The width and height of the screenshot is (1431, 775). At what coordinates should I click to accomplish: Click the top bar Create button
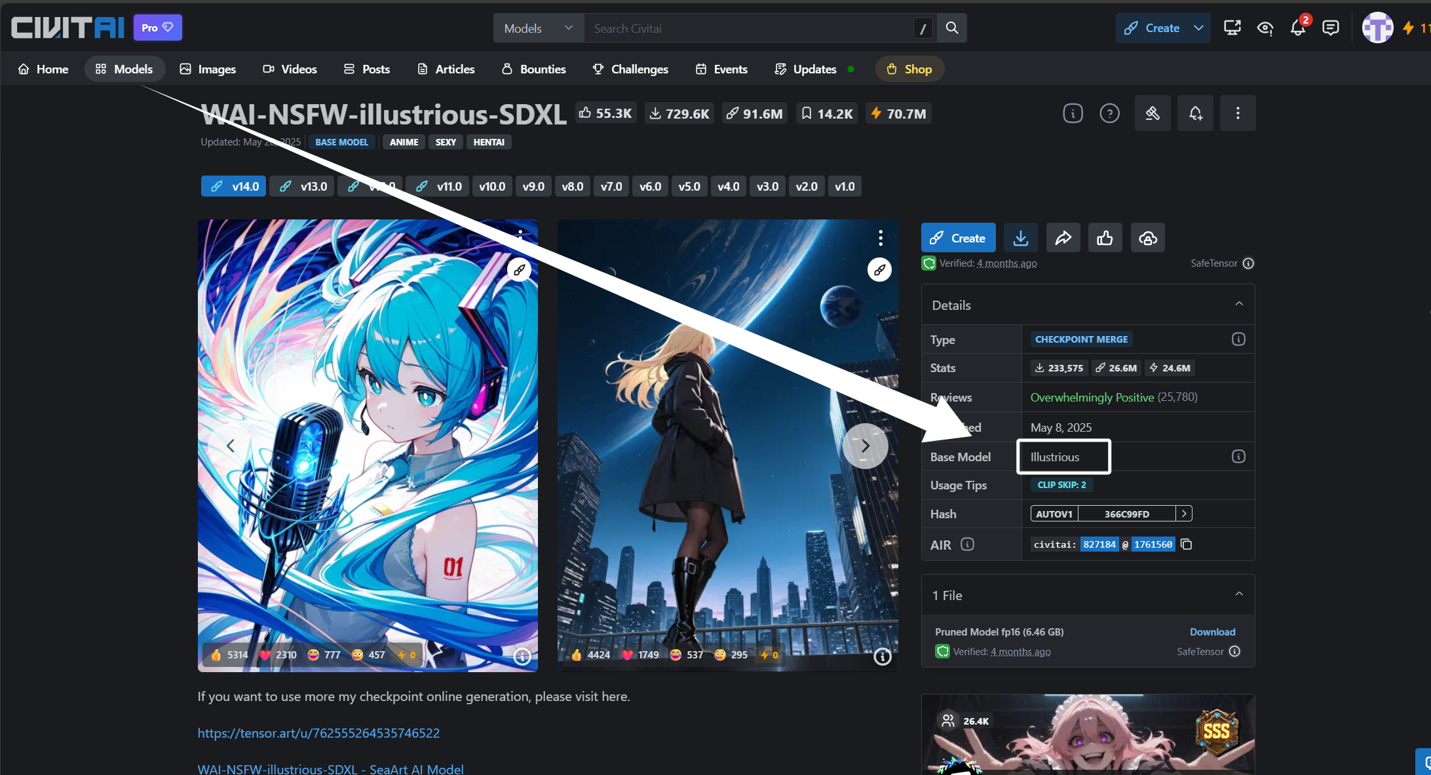click(x=1153, y=28)
